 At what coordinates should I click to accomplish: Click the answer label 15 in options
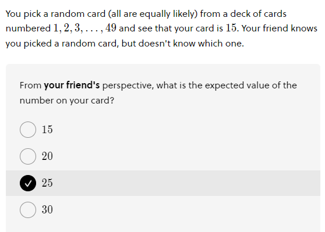[x=47, y=130]
